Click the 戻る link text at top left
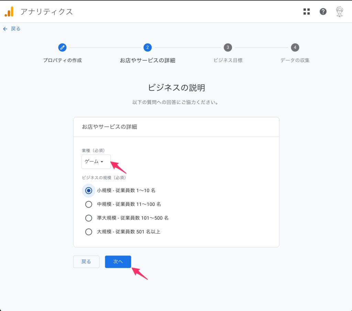This screenshot has width=352, height=311. 16,29
